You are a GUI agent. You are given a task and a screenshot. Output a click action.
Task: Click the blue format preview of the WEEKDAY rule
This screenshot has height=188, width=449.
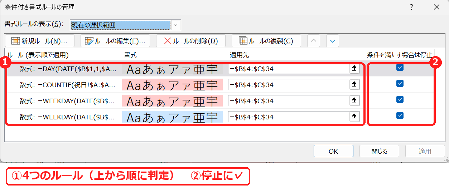(x=172, y=117)
